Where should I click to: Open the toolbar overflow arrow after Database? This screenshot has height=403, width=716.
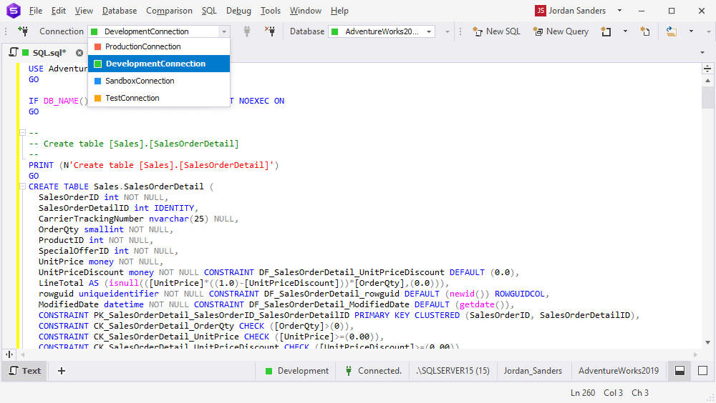coord(447,31)
